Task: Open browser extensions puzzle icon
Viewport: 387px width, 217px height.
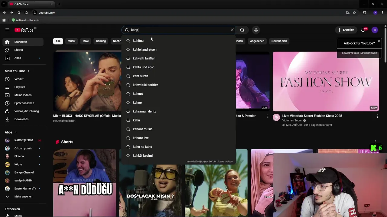Action: (x=364, y=13)
